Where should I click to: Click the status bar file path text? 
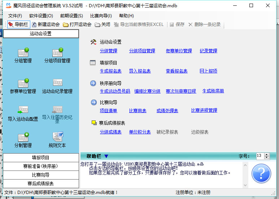pos(61,193)
